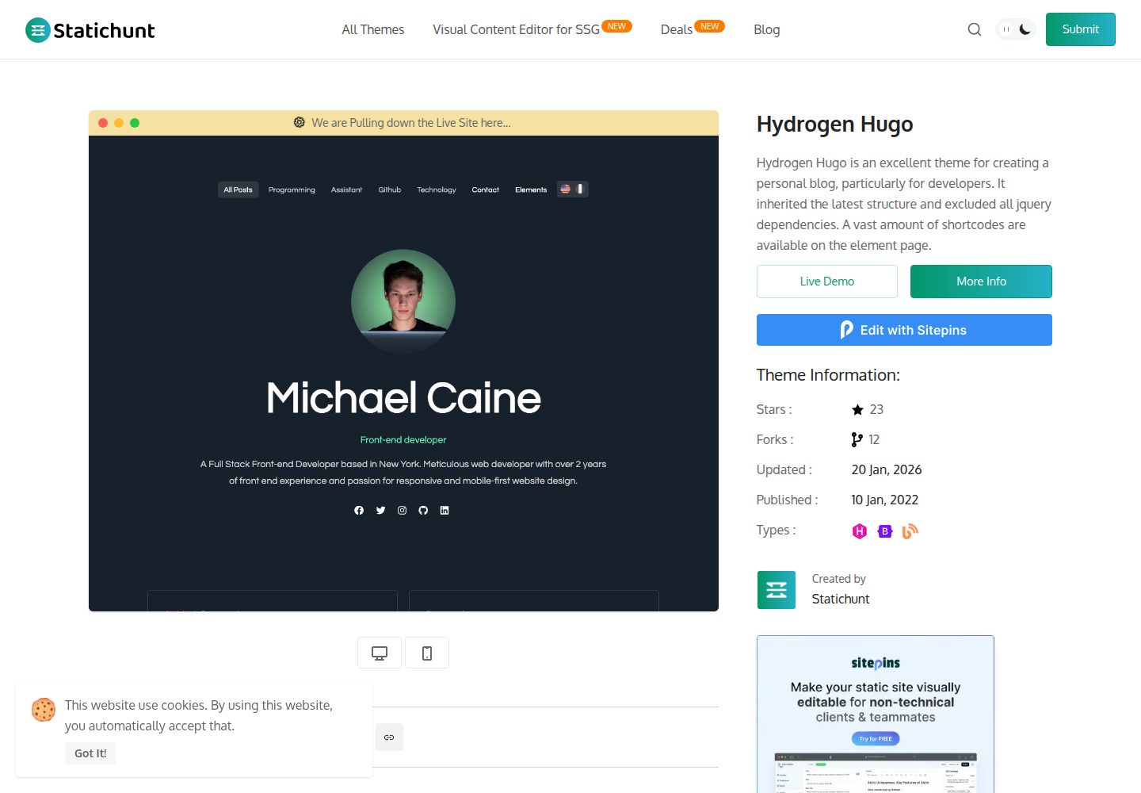This screenshot has width=1141, height=793.
Task: Click the updated date 20 Jan, 2026
Action: coord(887,469)
